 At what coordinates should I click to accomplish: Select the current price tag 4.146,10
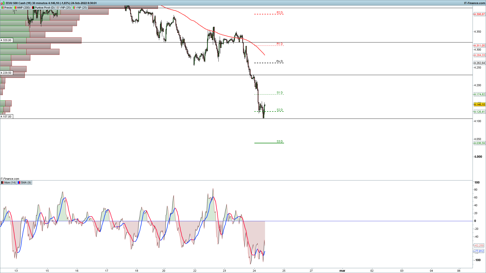click(x=479, y=104)
